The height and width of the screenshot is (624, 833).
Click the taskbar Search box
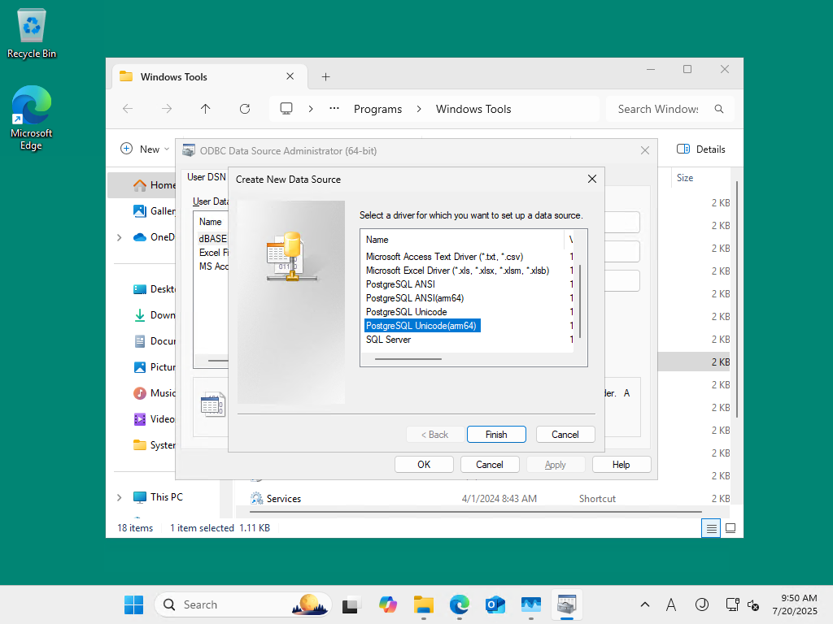[242, 604]
